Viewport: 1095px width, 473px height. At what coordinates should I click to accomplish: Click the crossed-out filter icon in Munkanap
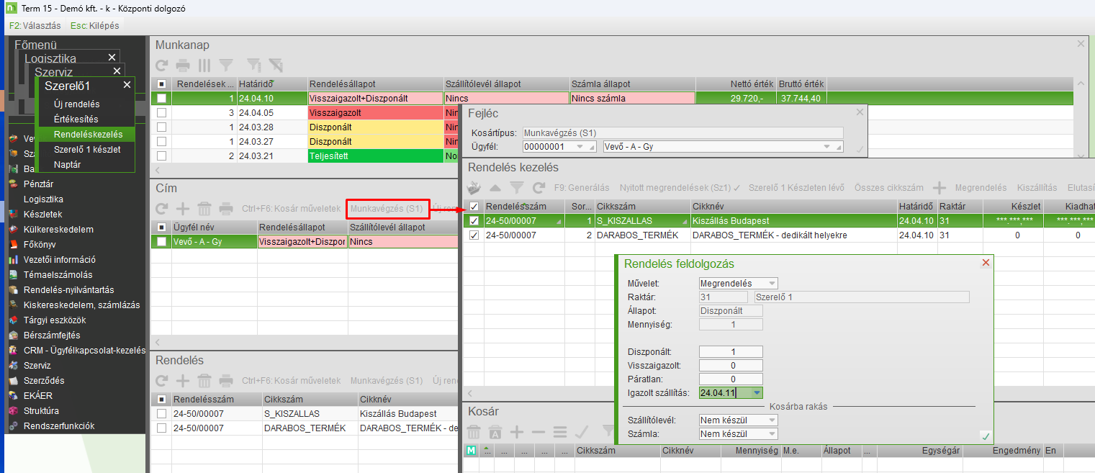click(x=275, y=65)
